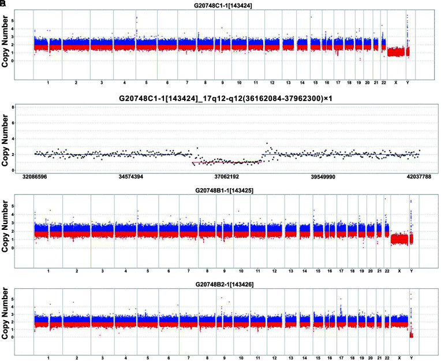Viewport: 441px width, 361px height.
Task: Click chromosome label 6 in G20748B2-1 plot
Action: tap(169, 358)
